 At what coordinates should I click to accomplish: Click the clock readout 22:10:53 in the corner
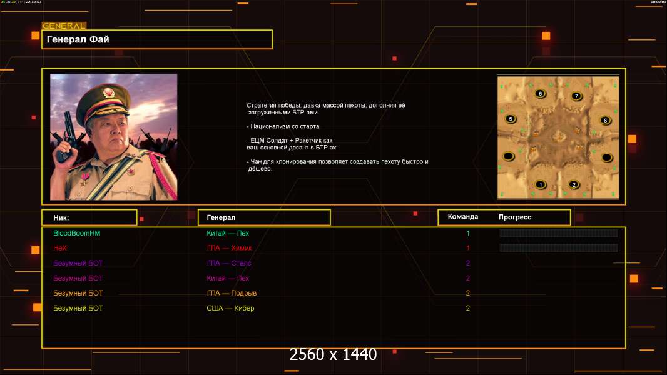click(x=34, y=2)
